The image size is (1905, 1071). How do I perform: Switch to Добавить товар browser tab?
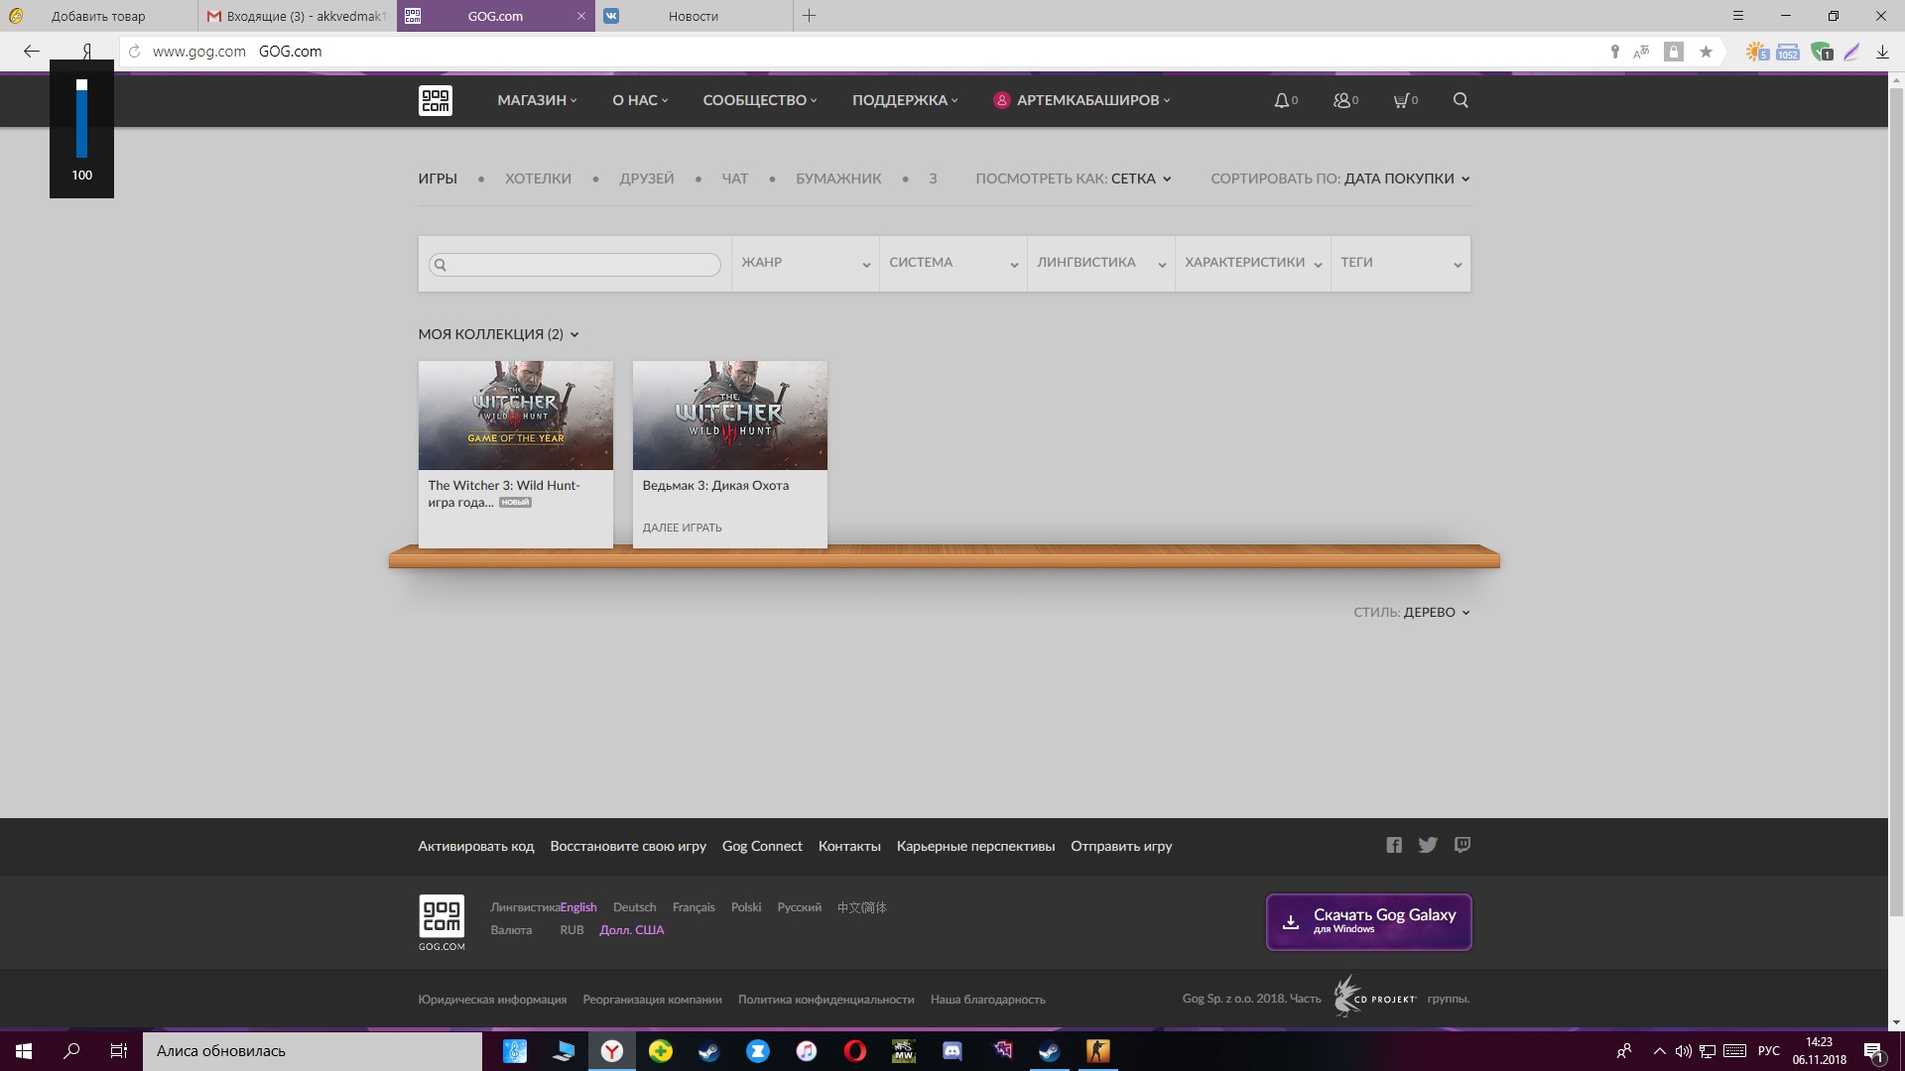click(98, 16)
